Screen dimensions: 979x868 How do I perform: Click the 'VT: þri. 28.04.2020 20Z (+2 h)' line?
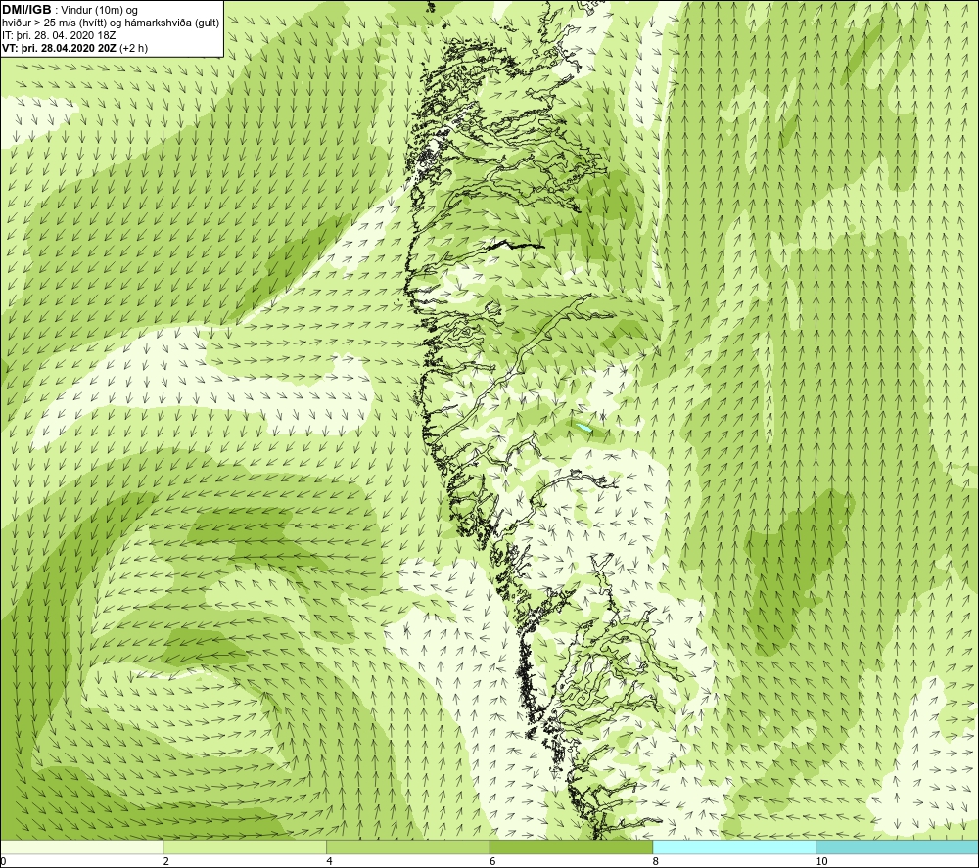(x=75, y=48)
